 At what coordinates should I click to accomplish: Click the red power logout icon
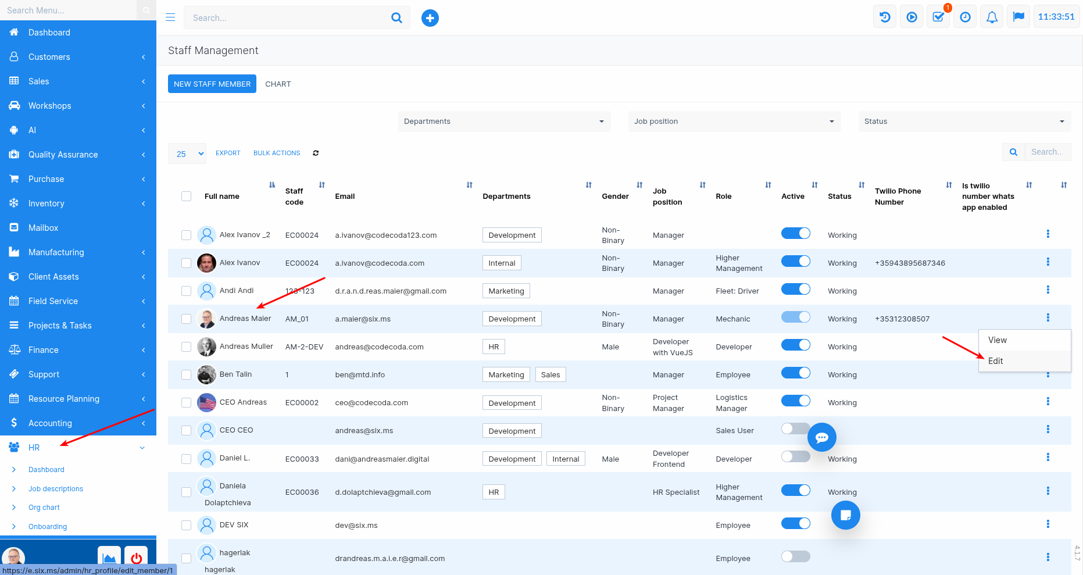pos(137,558)
